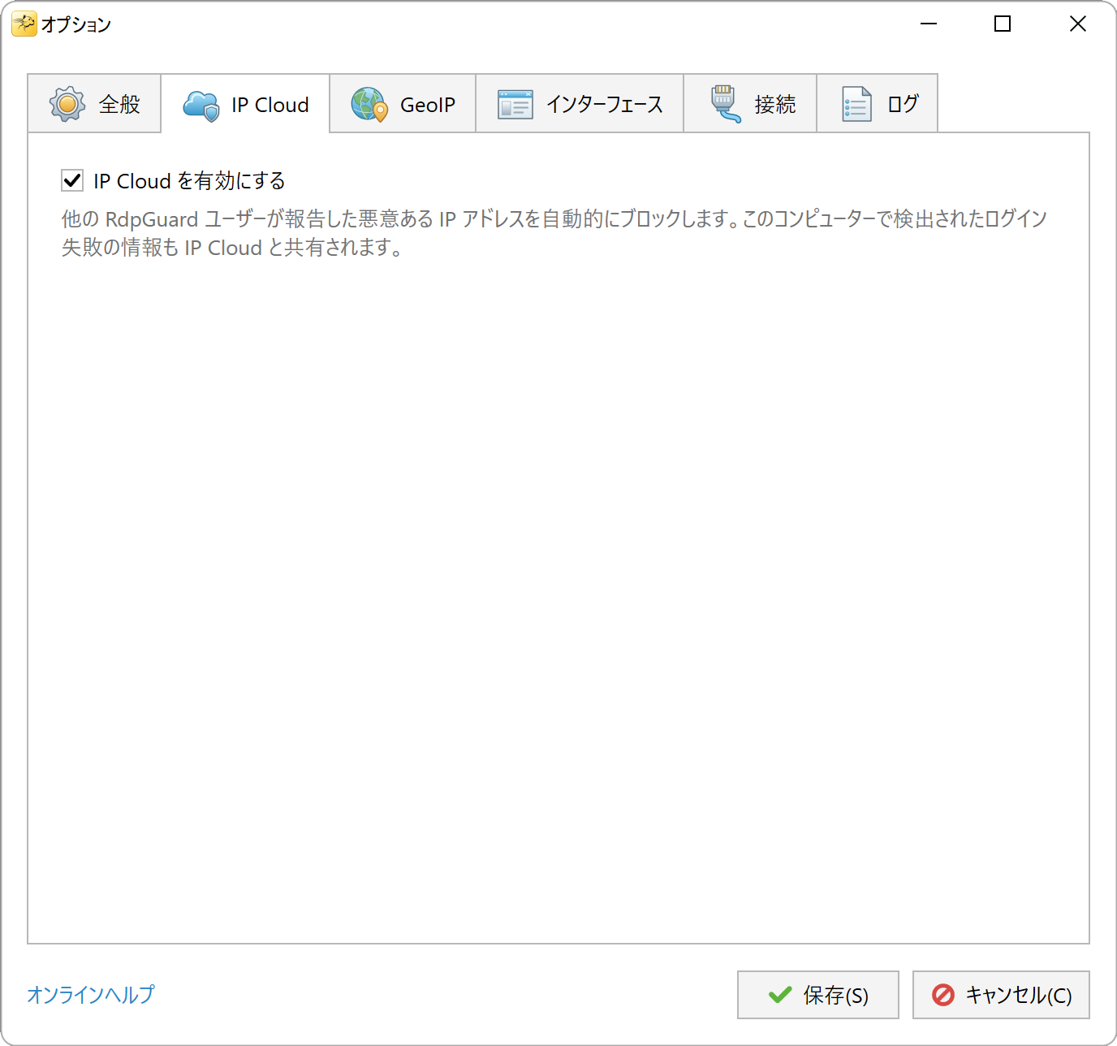Dismiss the dialog with キャンセル(C)
This screenshot has height=1046, width=1117.
1001,995
